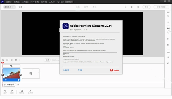Open preferences gear icon in top toolbar
Screen dimensions: 172x99
[x=132, y=7]
